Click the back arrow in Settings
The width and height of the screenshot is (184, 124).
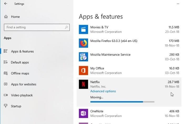(6, 4)
